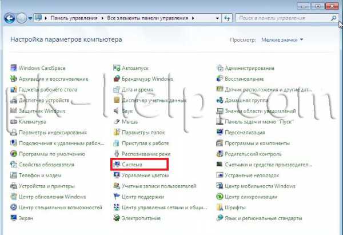
Task: Click the Параметры папок icon
Action: pos(117,132)
